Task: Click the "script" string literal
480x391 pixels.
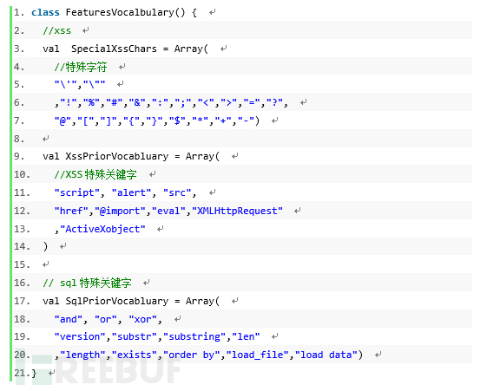Action: click(77, 193)
